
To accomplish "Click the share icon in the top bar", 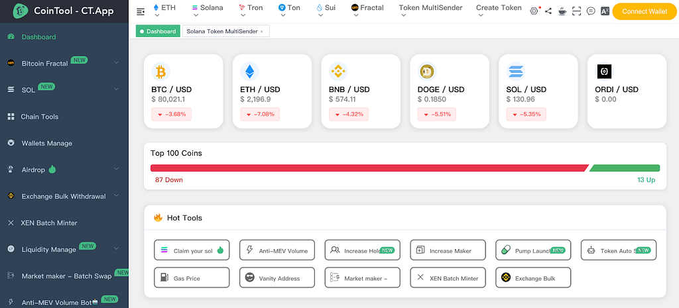I will pos(548,11).
